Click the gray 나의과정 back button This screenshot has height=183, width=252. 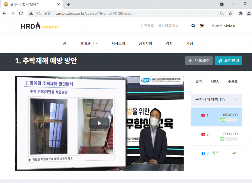(199, 61)
